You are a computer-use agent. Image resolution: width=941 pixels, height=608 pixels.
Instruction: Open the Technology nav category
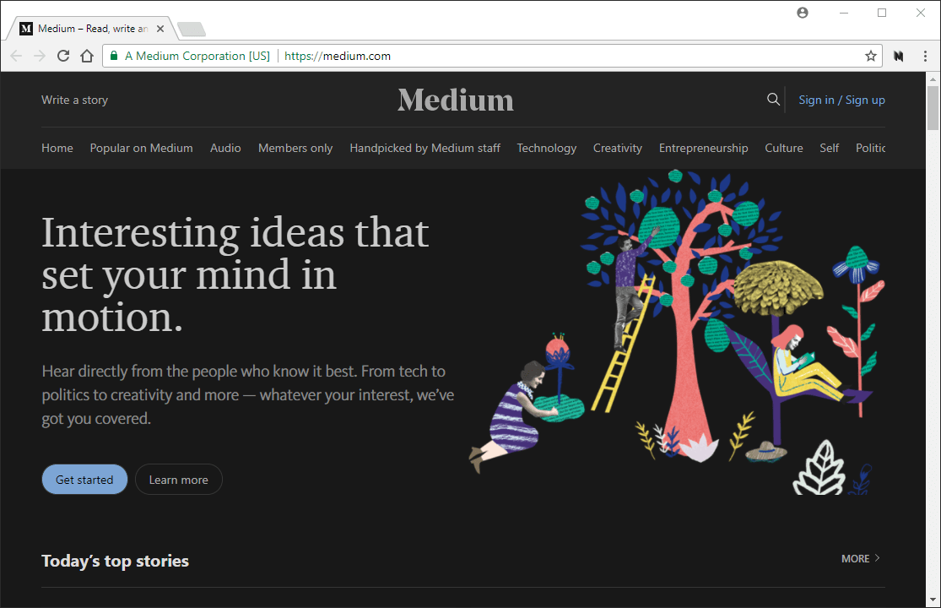pos(546,148)
